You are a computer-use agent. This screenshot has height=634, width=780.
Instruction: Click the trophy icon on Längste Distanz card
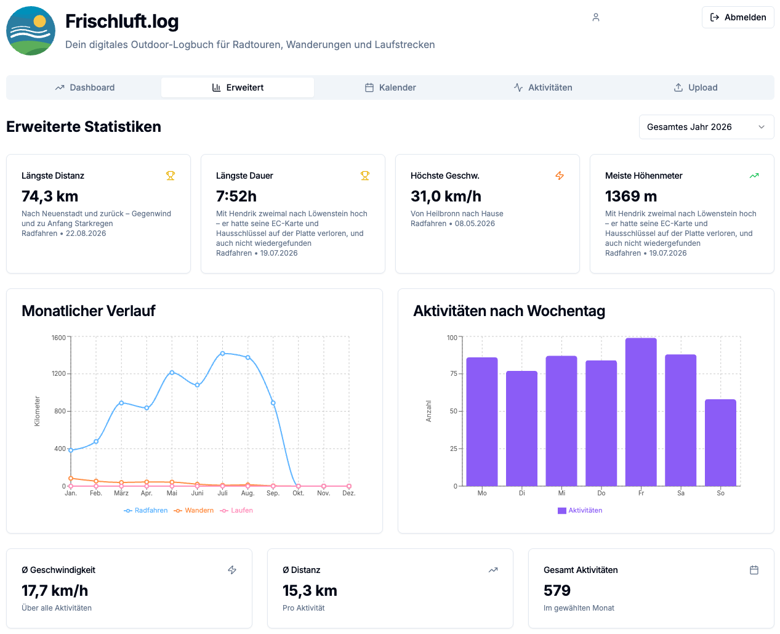click(x=171, y=176)
